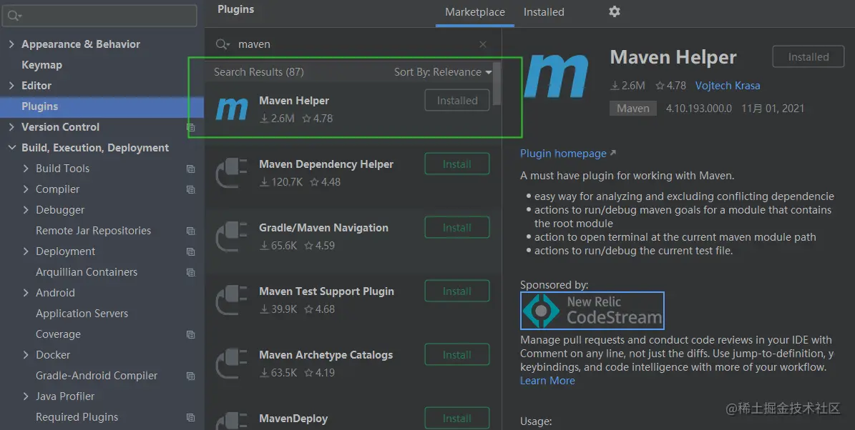Expand the Docker node
Image resolution: width=855 pixels, height=430 pixels.
pos(26,354)
